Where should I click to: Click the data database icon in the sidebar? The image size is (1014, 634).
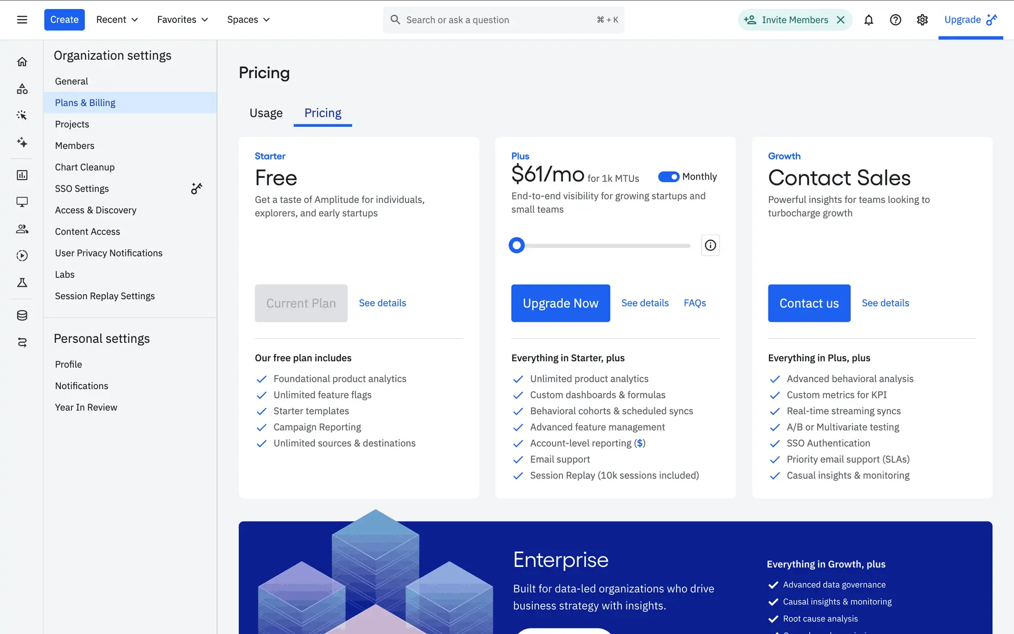(x=22, y=315)
